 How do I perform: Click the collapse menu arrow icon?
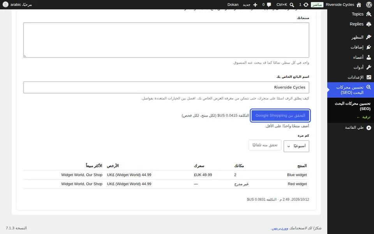coord(369,128)
